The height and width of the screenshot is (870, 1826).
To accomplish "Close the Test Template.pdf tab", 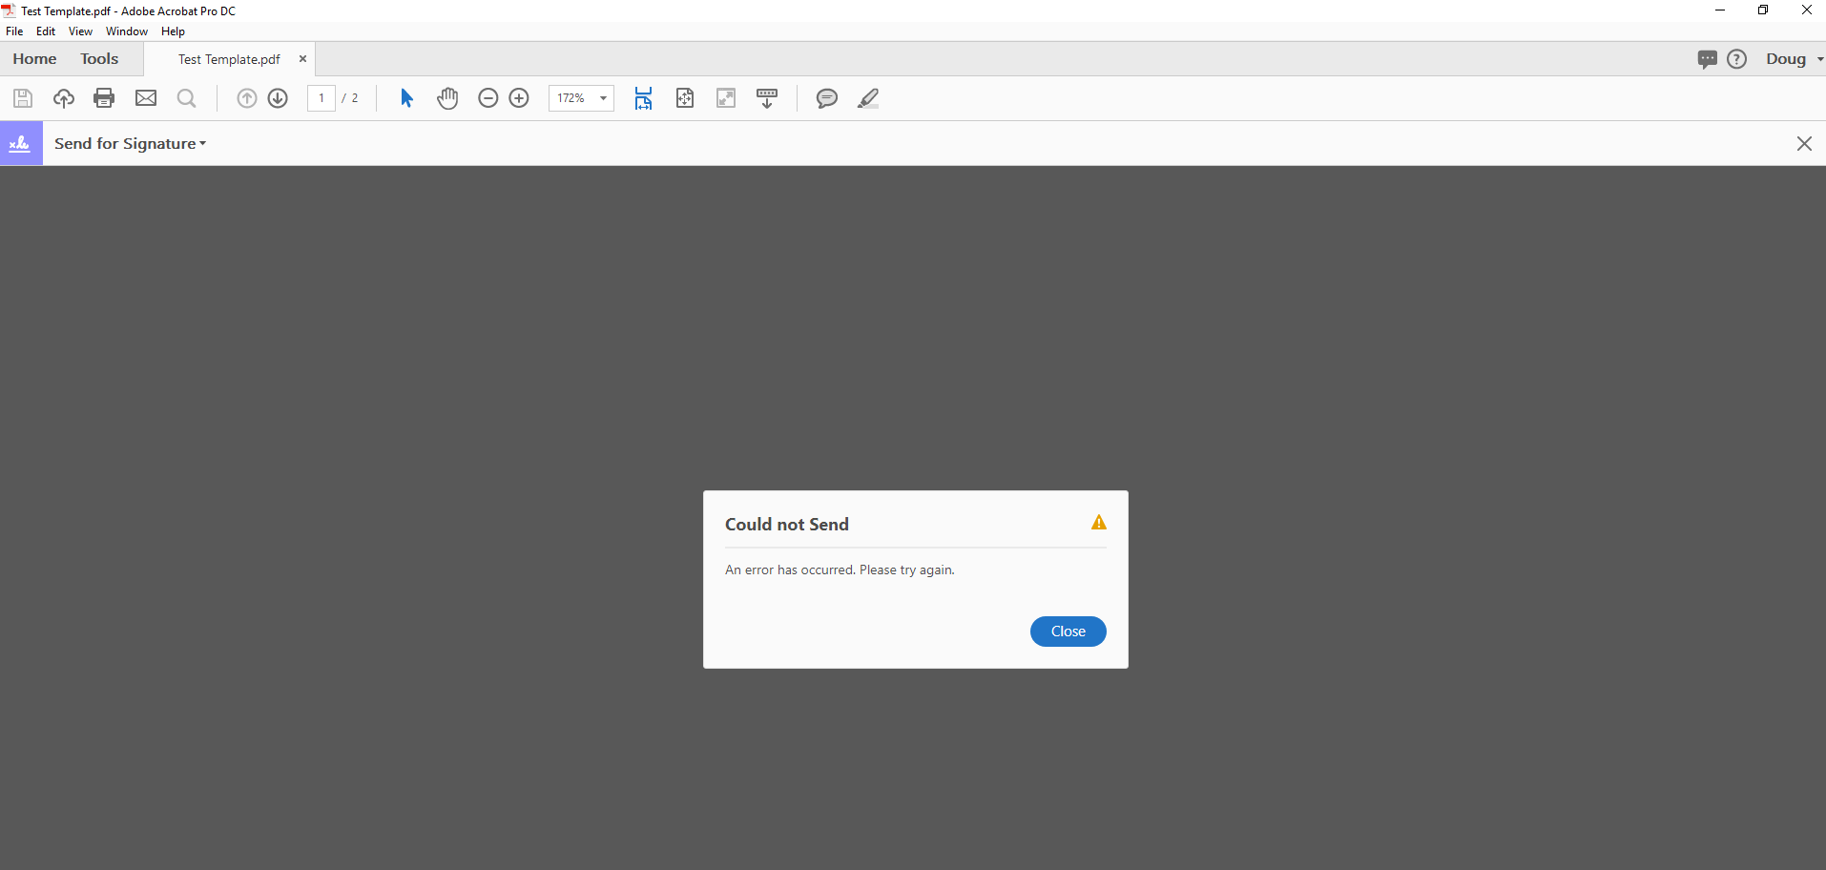I will tap(302, 59).
